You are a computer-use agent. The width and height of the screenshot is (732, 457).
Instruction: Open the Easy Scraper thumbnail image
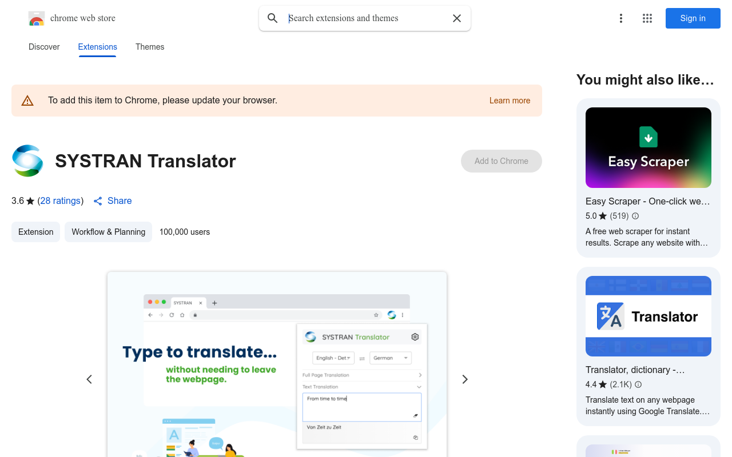point(649,147)
